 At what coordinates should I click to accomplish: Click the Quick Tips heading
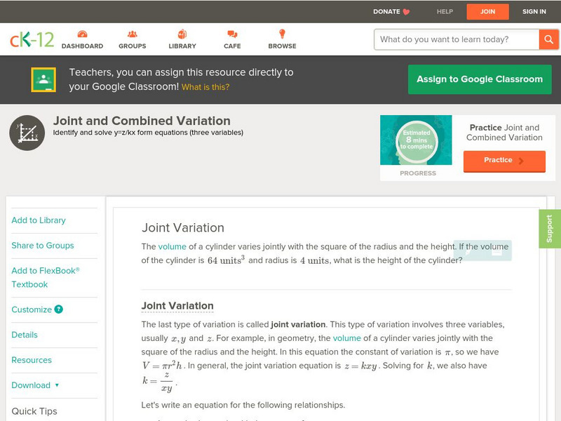tap(34, 411)
